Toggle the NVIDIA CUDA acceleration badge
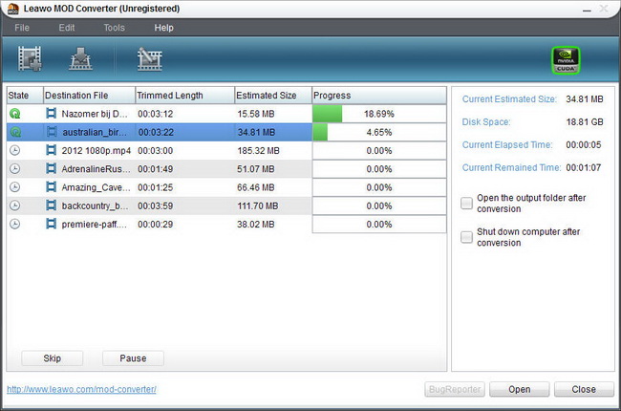 pyautogui.click(x=566, y=60)
